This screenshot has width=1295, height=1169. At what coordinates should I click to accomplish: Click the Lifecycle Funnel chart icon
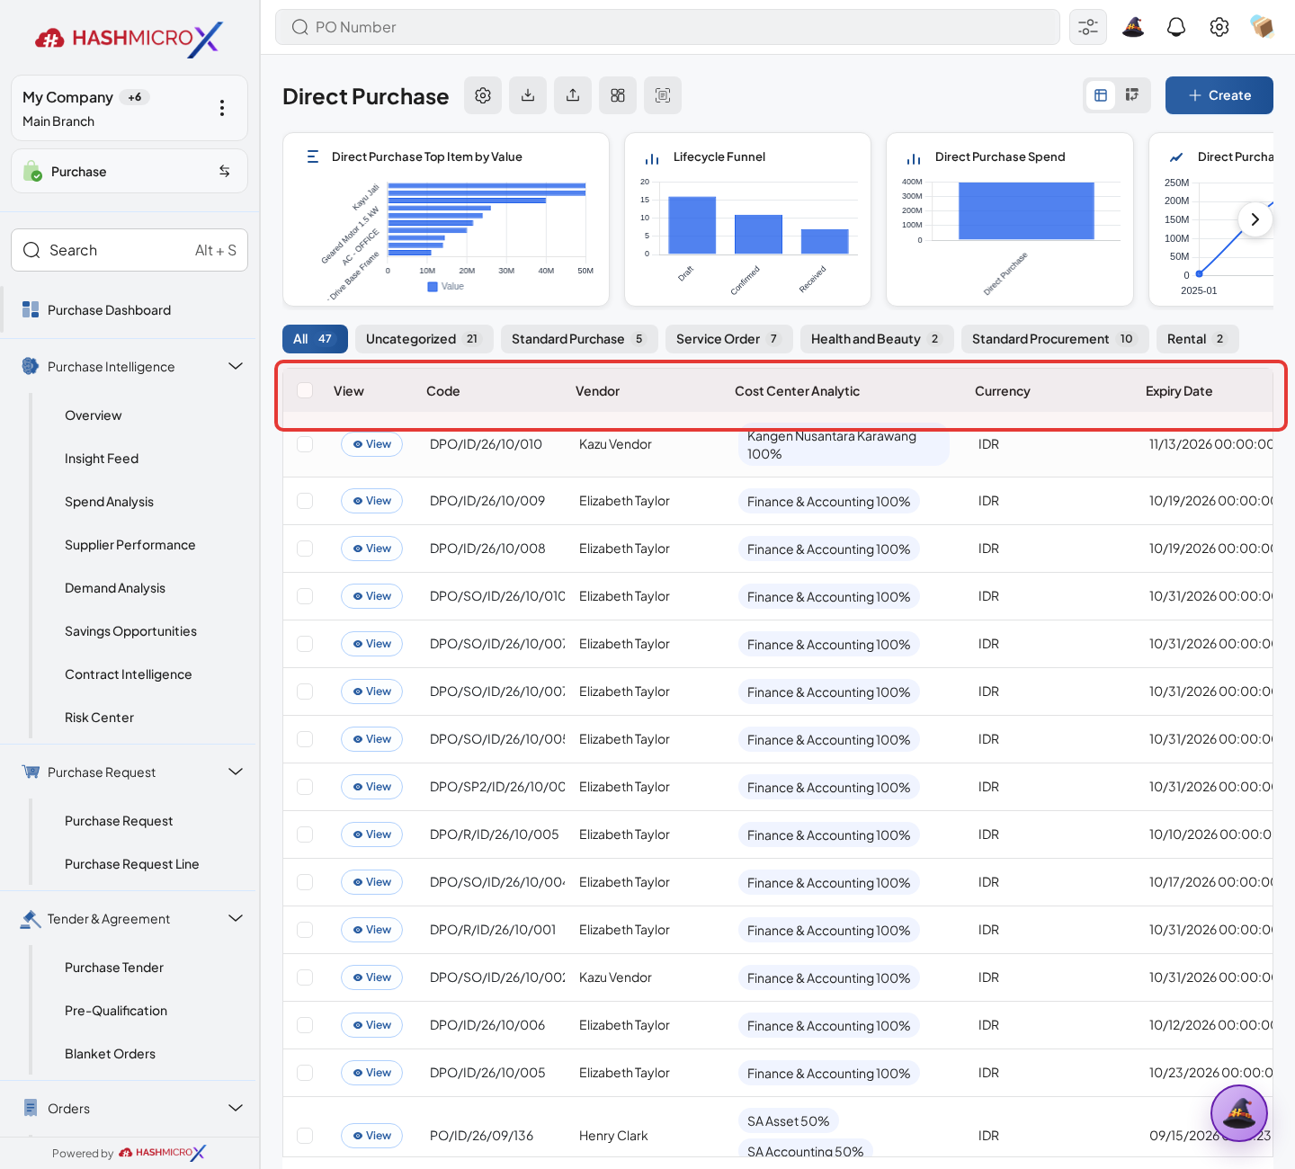click(x=652, y=158)
